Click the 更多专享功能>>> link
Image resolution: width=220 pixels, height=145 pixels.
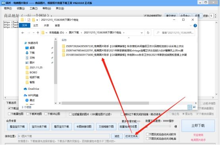(131, 121)
